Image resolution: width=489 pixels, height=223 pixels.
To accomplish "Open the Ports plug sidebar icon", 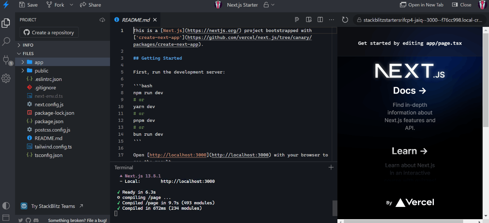I will 6,60.
